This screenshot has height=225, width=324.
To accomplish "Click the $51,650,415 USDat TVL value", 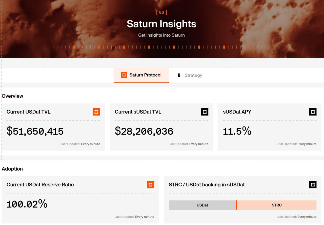I will (35, 131).
